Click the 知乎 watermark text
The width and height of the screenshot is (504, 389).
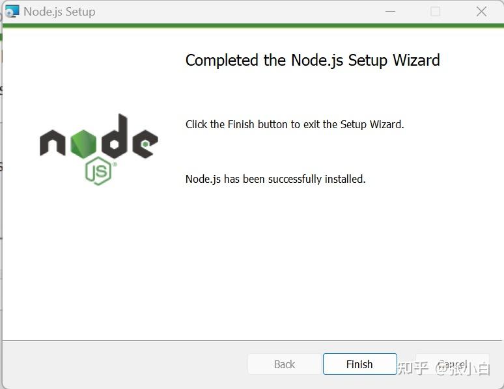click(413, 368)
